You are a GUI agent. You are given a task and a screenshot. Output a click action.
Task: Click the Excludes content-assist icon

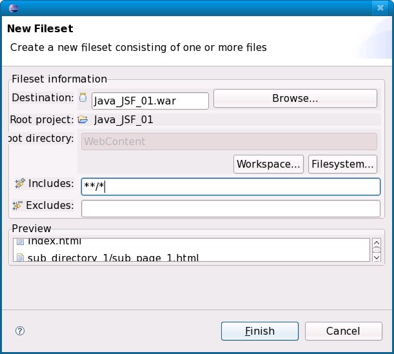pyautogui.click(x=18, y=206)
